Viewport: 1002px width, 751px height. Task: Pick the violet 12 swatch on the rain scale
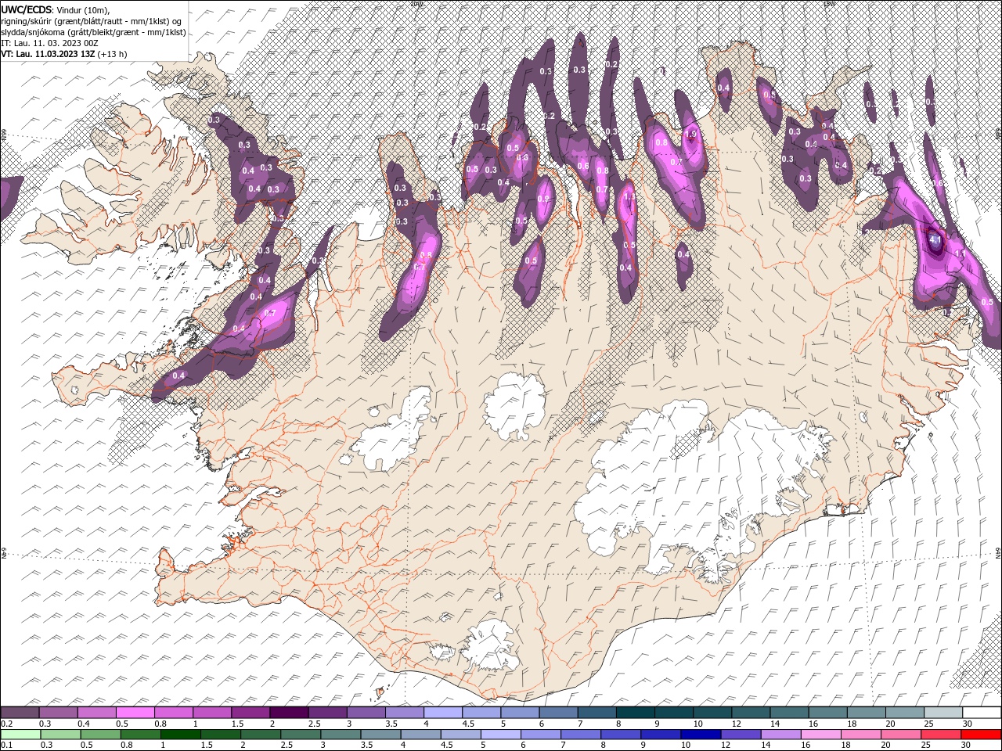coord(740,735)
